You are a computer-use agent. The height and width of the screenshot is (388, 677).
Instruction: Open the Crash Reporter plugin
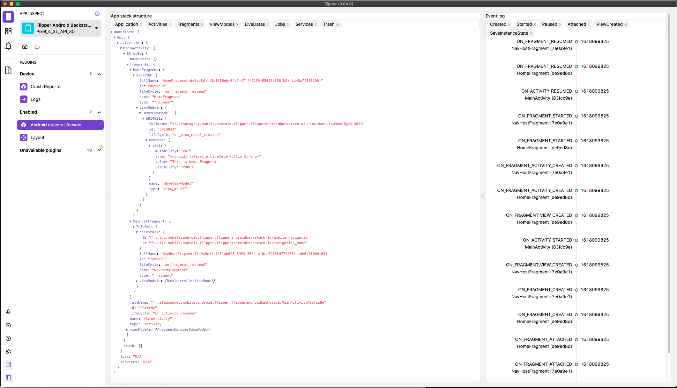point(46,87)
